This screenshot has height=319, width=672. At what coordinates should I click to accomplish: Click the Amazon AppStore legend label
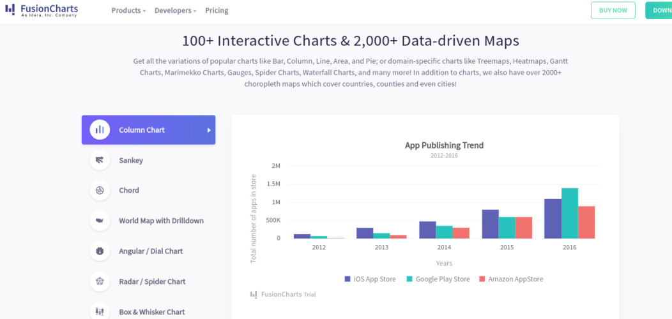515,279
